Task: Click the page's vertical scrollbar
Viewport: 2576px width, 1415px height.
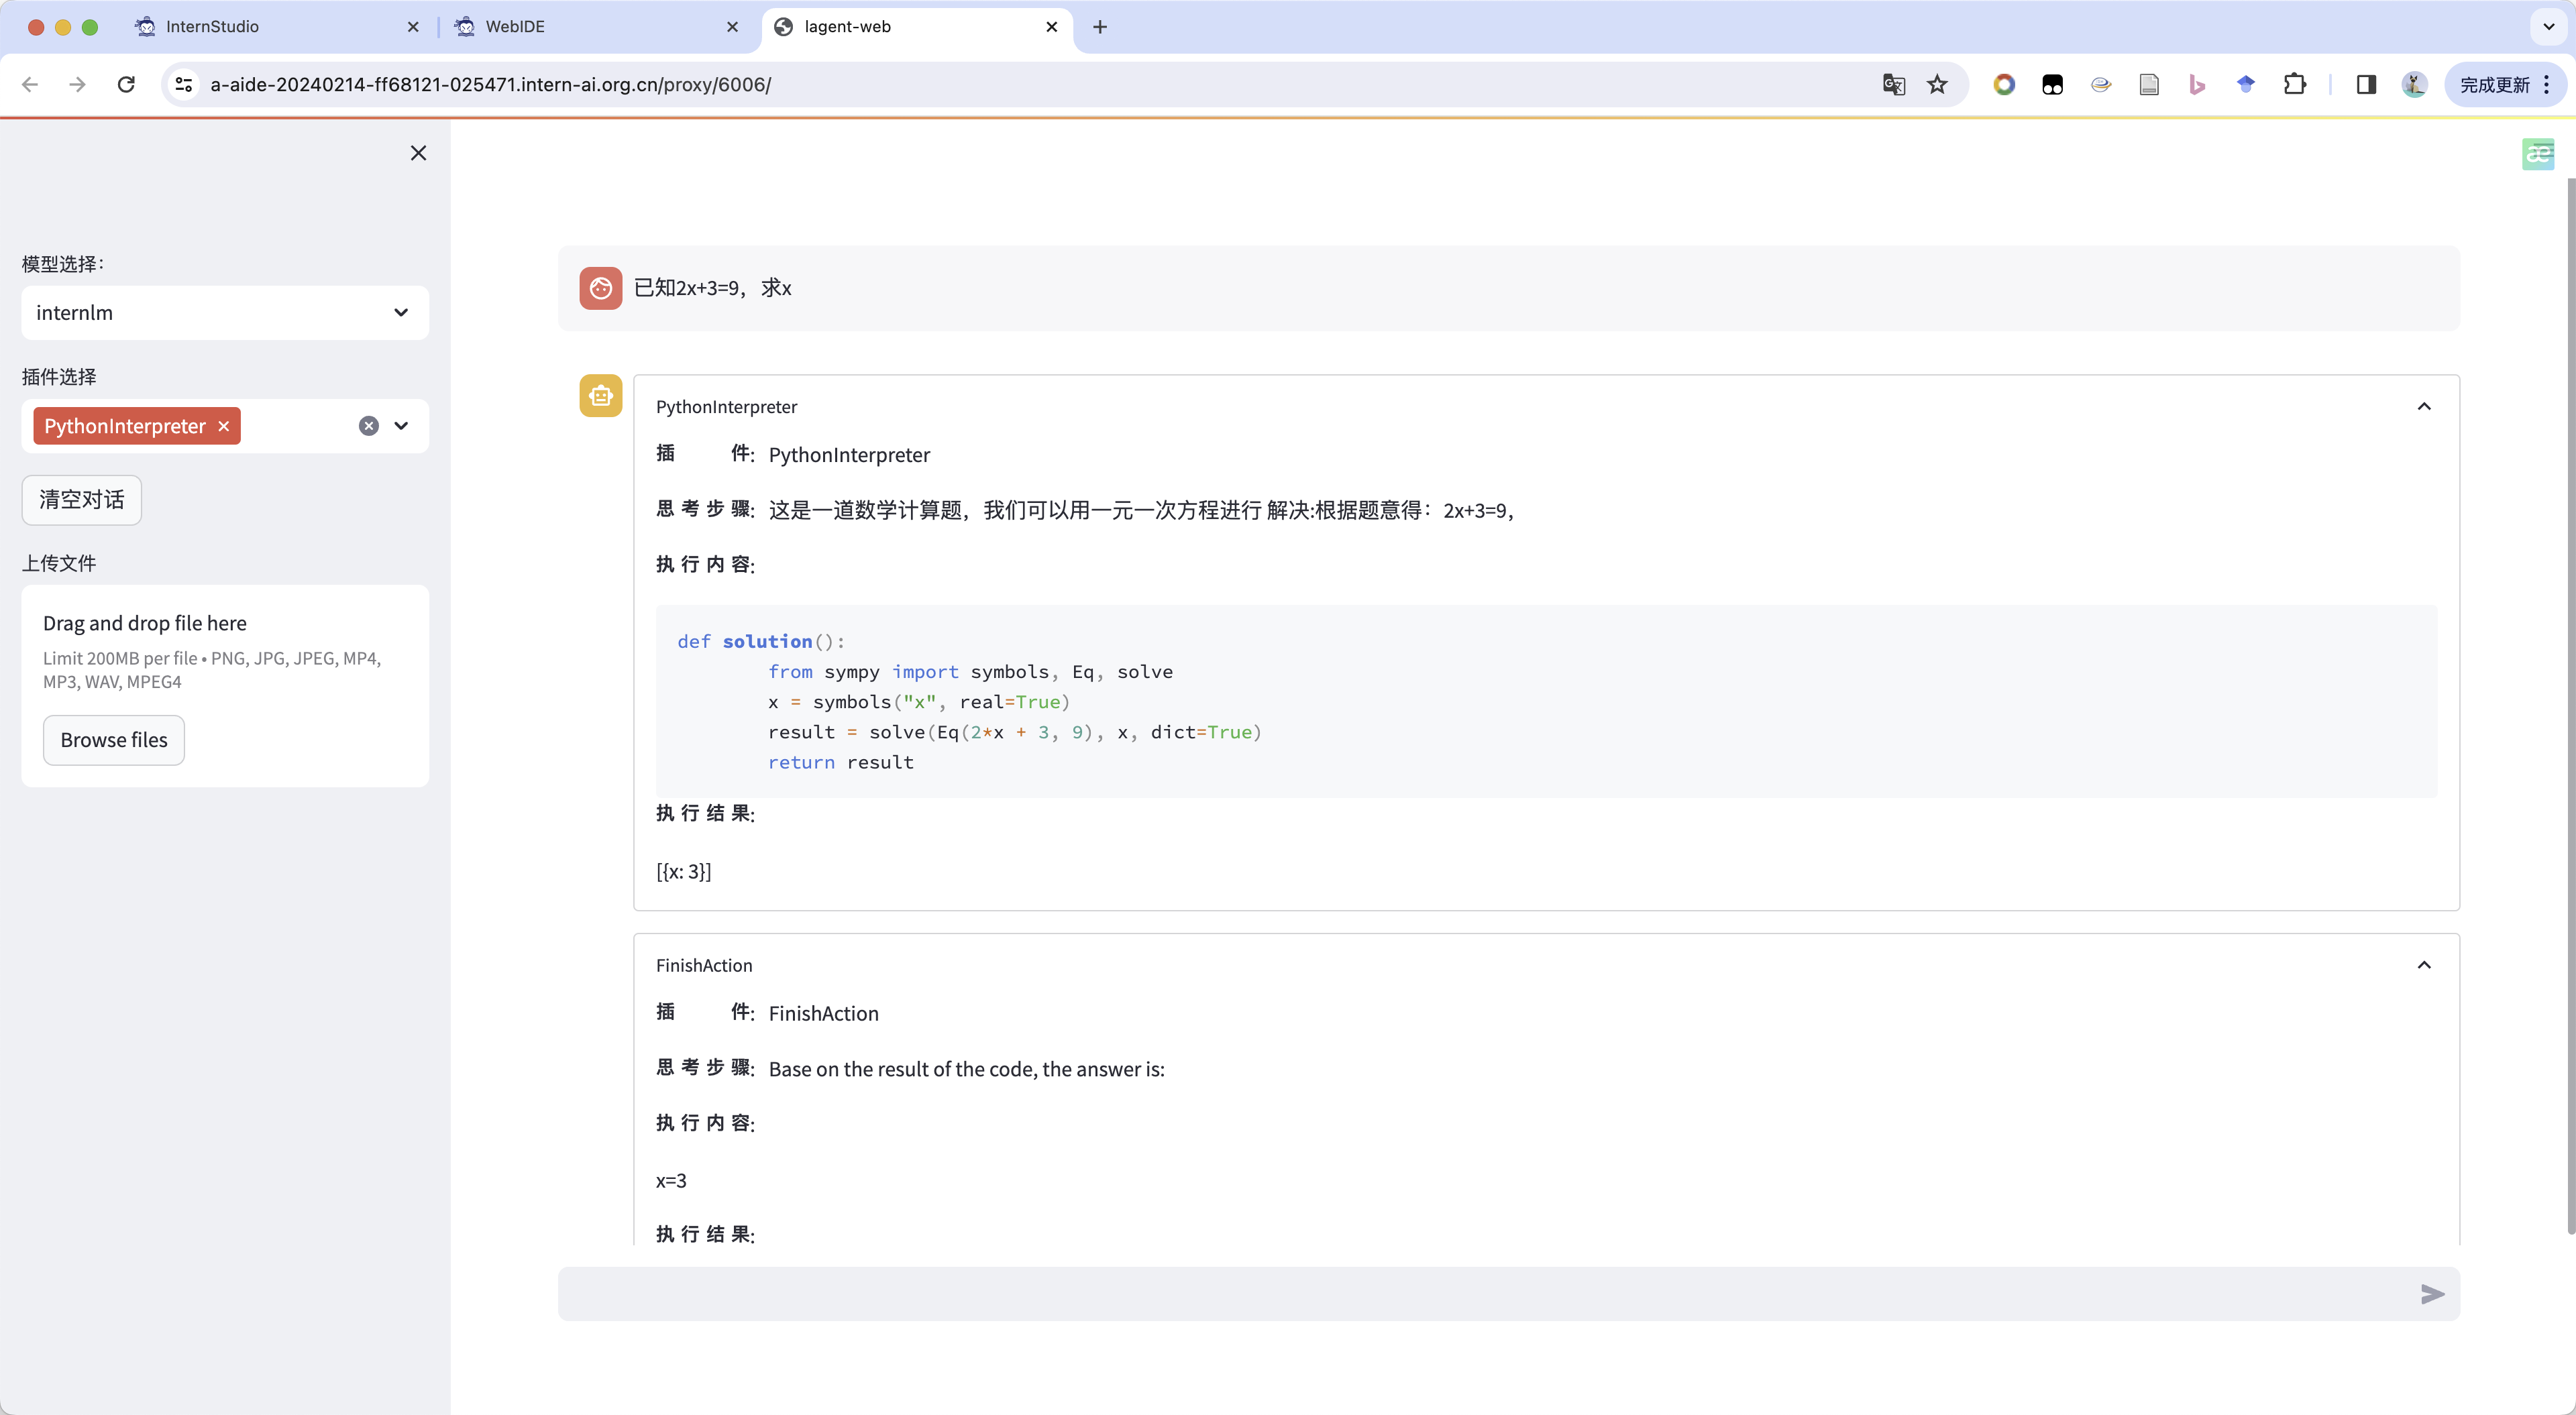Action: pyautogui.click(x=2570, y=700)
